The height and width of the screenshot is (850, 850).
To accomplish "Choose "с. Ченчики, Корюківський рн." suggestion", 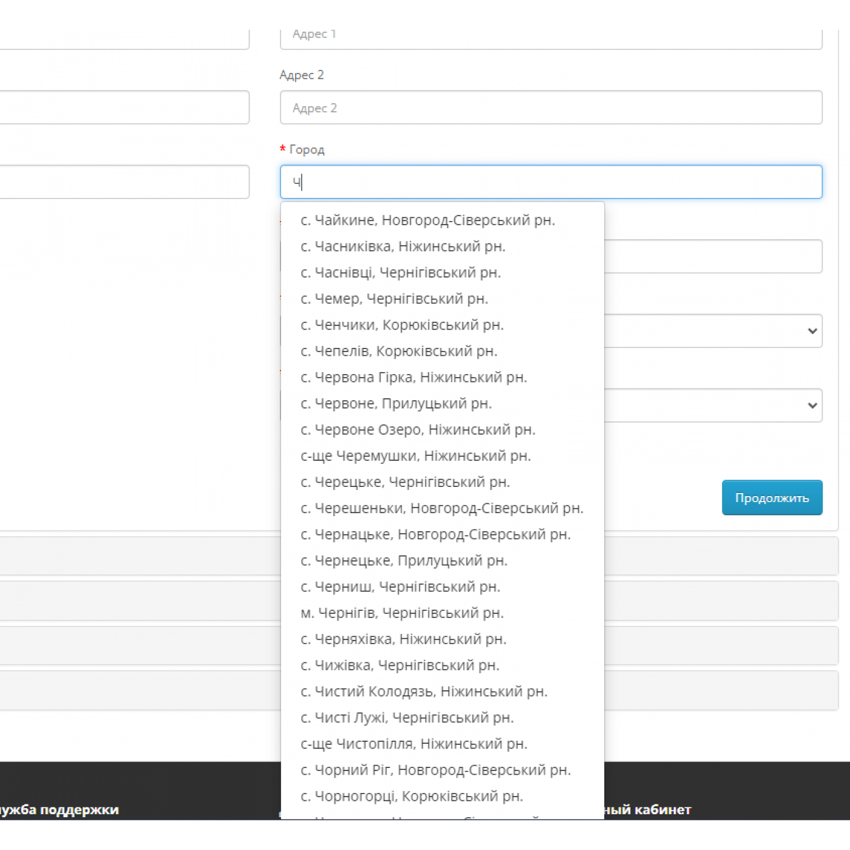I will 402,325.
